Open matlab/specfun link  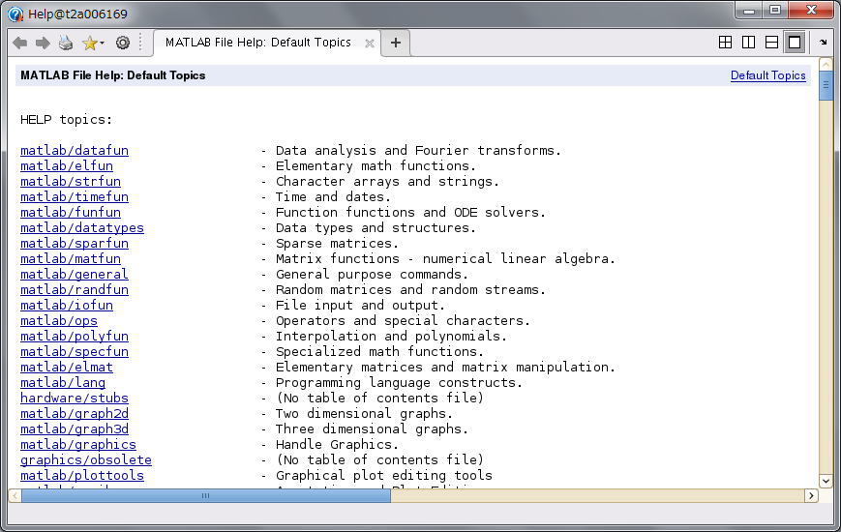point(75,352)
